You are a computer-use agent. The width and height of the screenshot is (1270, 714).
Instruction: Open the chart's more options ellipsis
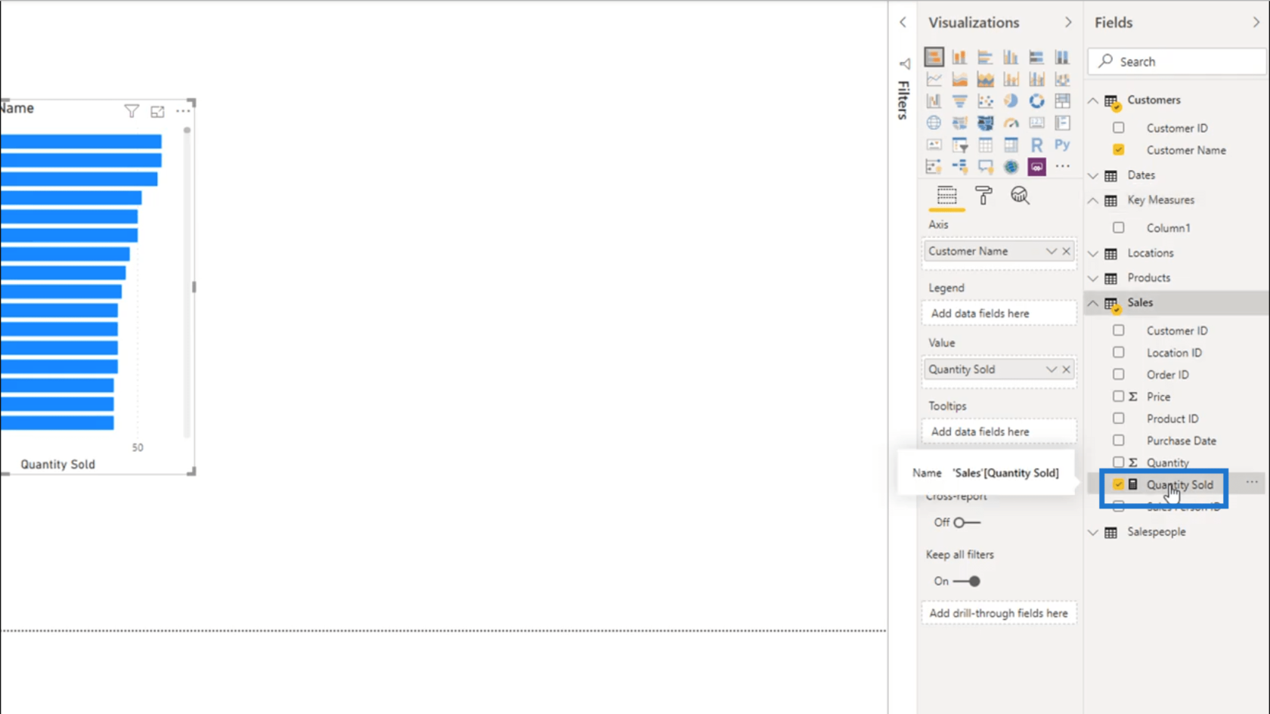(183, 112)
